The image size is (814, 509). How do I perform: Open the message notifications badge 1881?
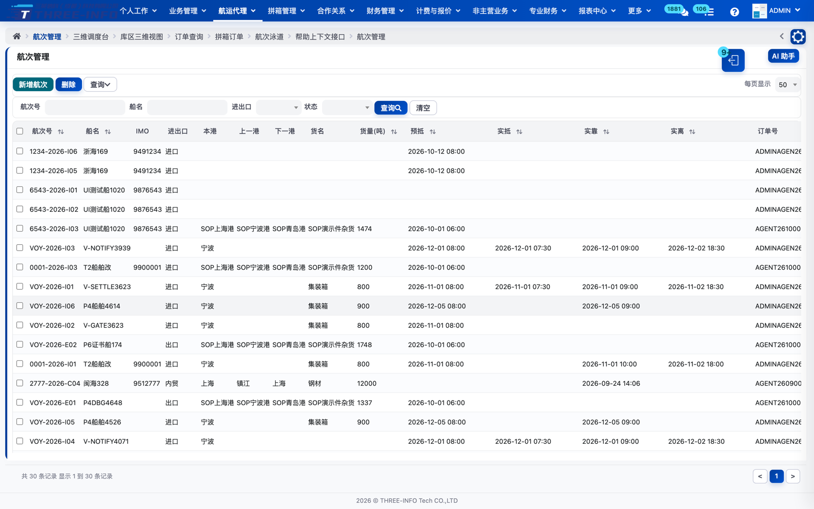676,10
